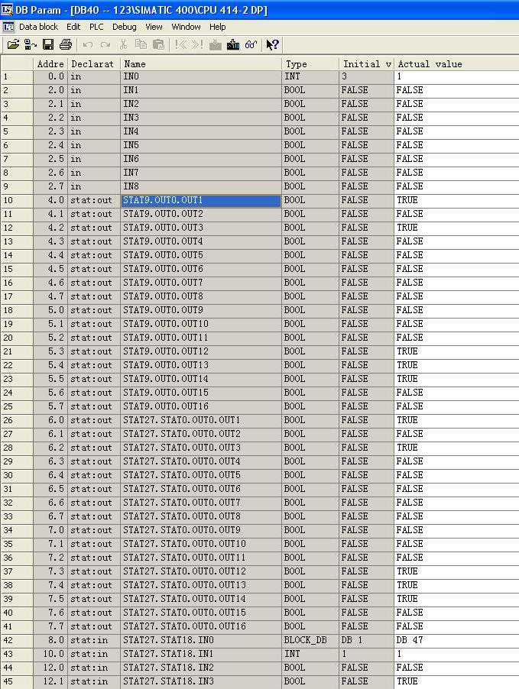Click declaration cell of row 42

[94, 640]
